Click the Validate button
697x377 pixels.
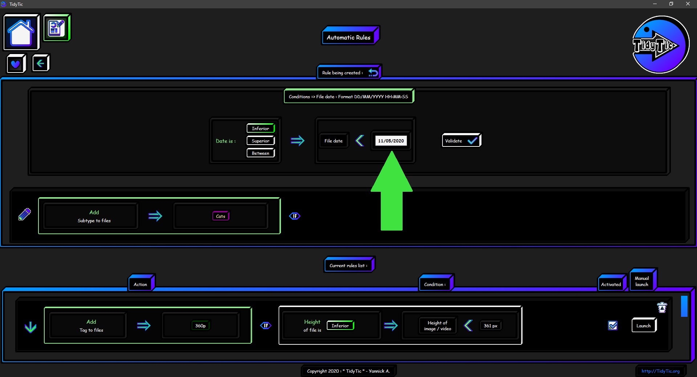coord(461,141)
